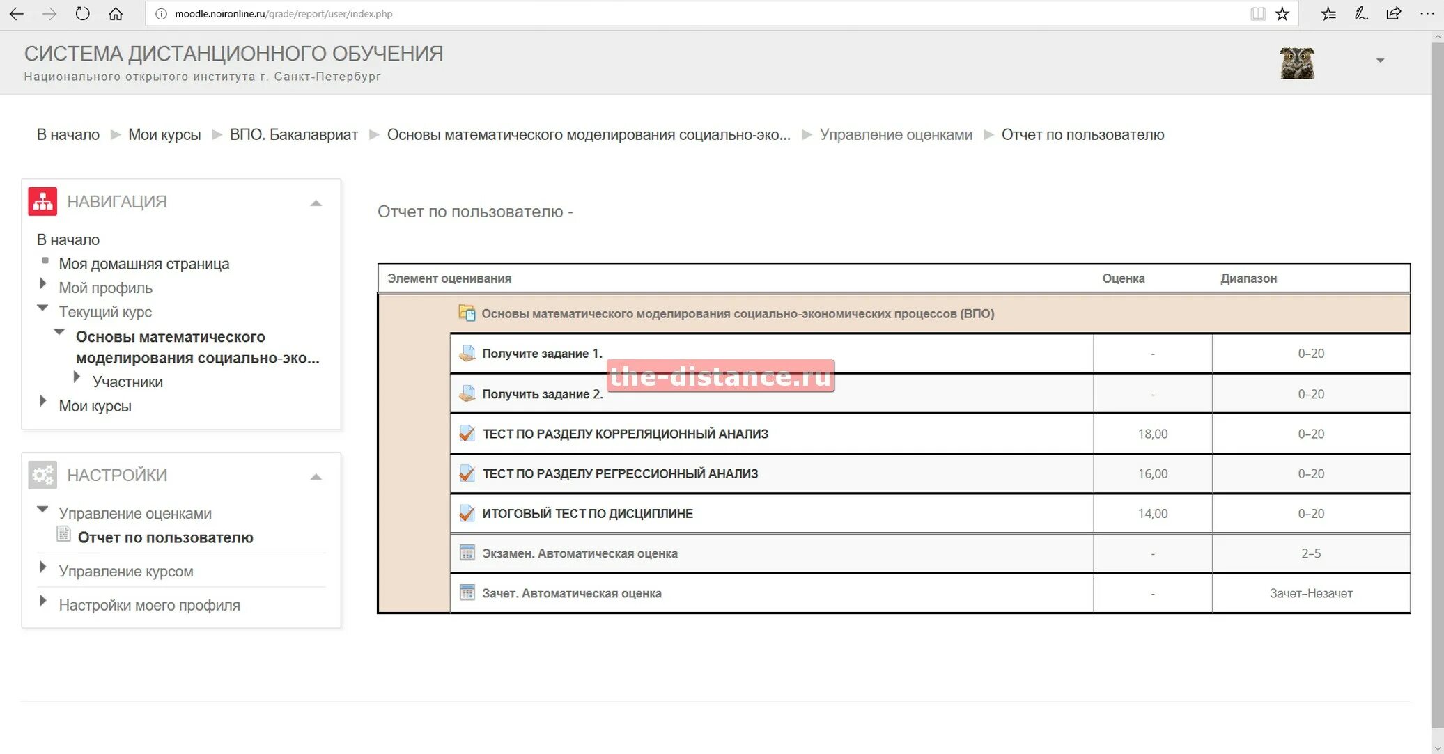Collapse the Navigation block arrow
This screenshot has width=1444, height=754.
coord(316,203)
